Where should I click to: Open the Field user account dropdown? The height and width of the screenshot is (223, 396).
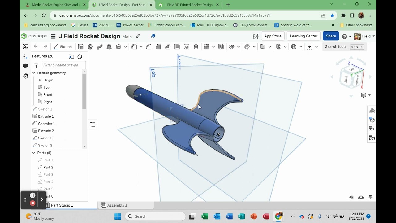point(364,36)
